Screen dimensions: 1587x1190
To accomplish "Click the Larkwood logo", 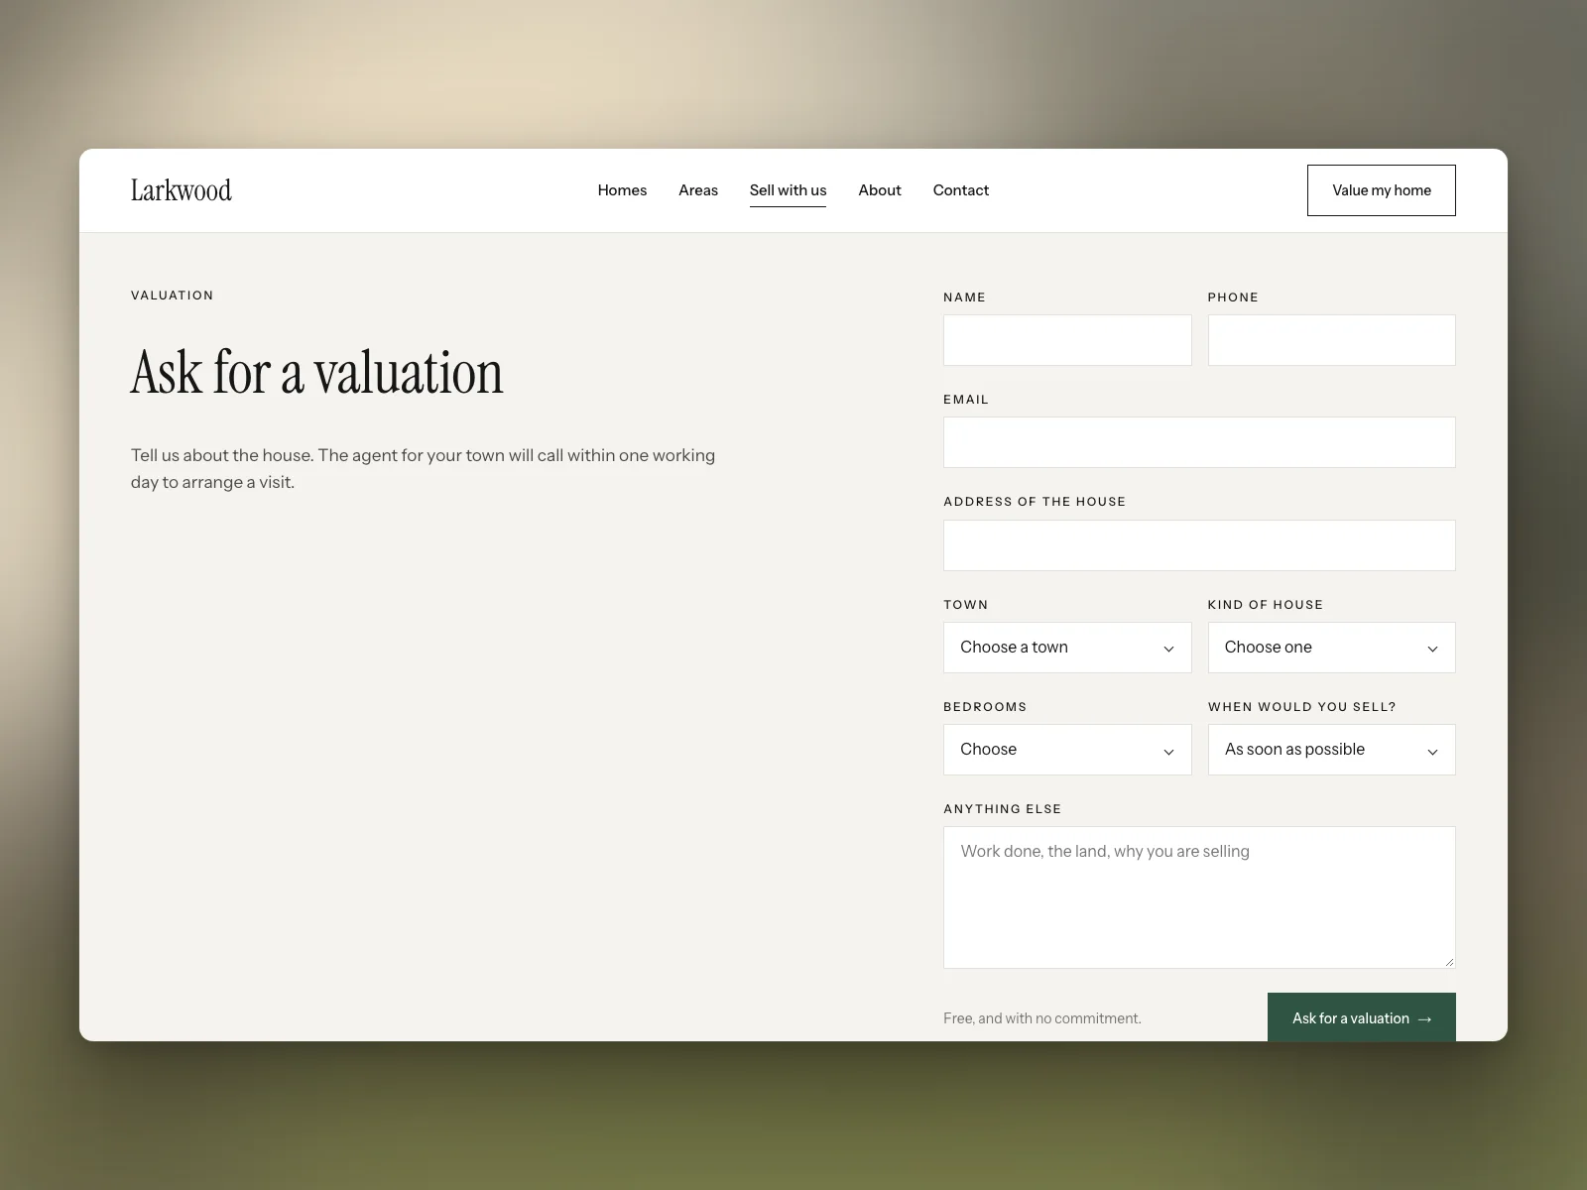I will tap(182, 190).
